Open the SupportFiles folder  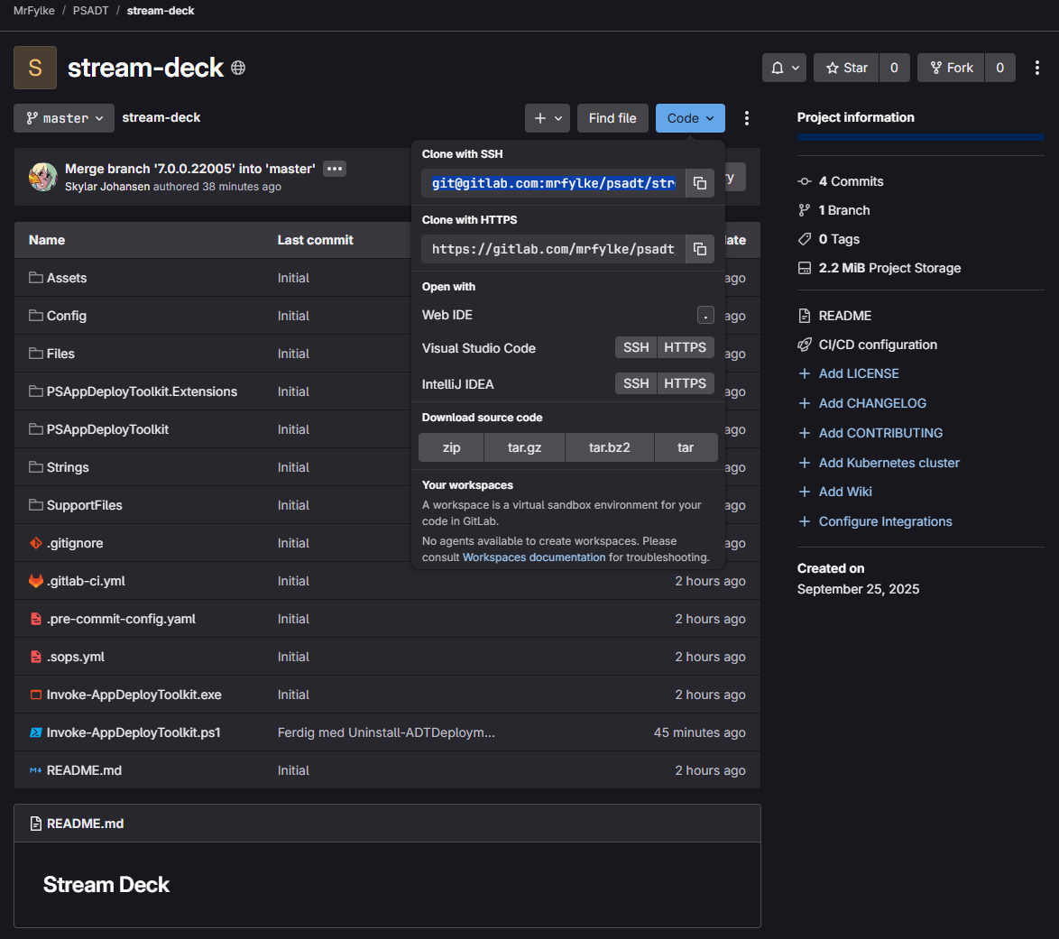(x=85, y=504)
